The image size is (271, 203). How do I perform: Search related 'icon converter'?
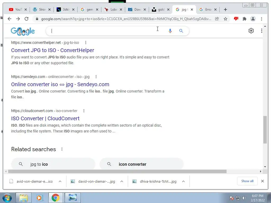click(142, 164)
